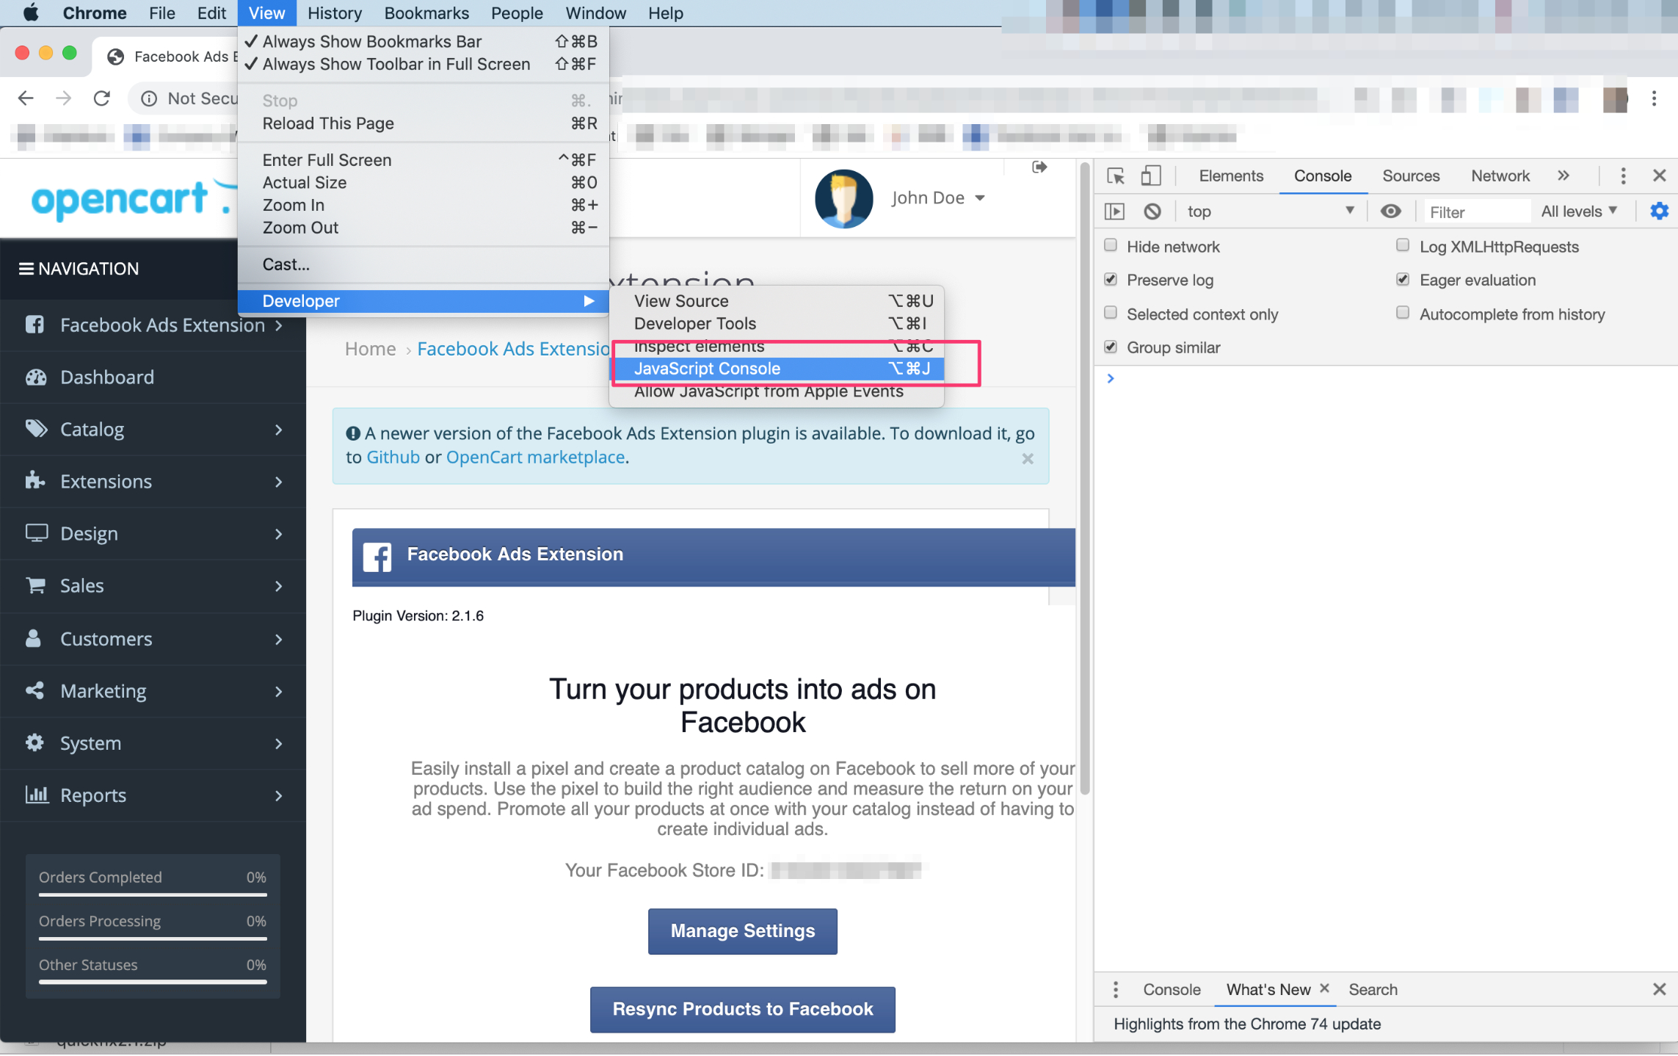1678x1056 pixels.
Task: Open DevTools settings with the gear icon
Action: [x=1658, y=211]
